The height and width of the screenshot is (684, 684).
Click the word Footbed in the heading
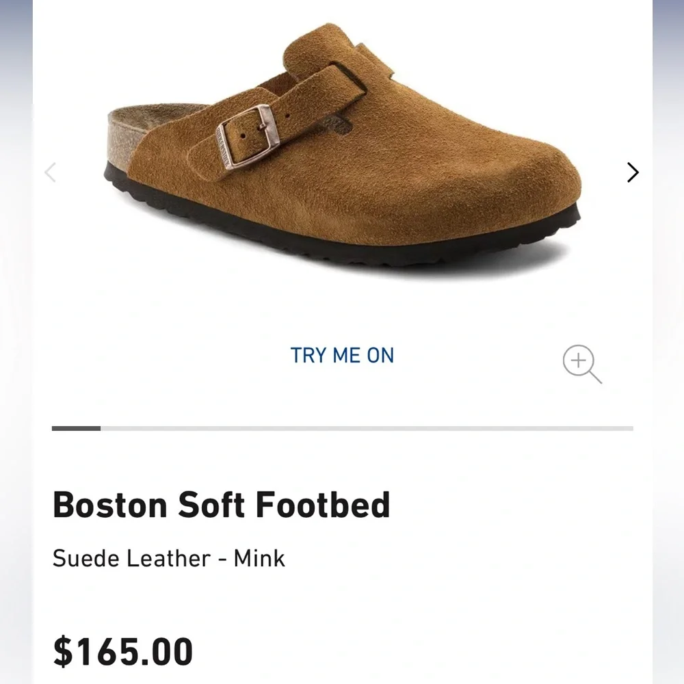[x=322, y=505]
